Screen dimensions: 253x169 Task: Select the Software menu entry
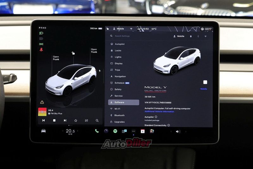pyautogui.click(x=124, y=102)
